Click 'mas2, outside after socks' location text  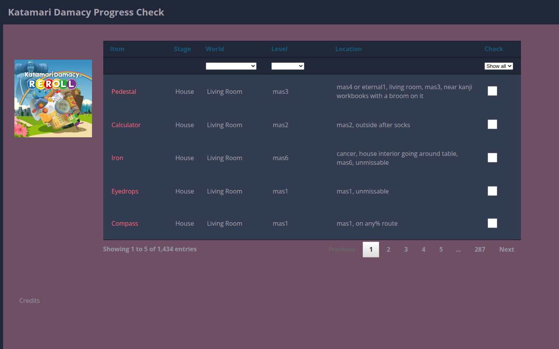click(x=373, y=125)
